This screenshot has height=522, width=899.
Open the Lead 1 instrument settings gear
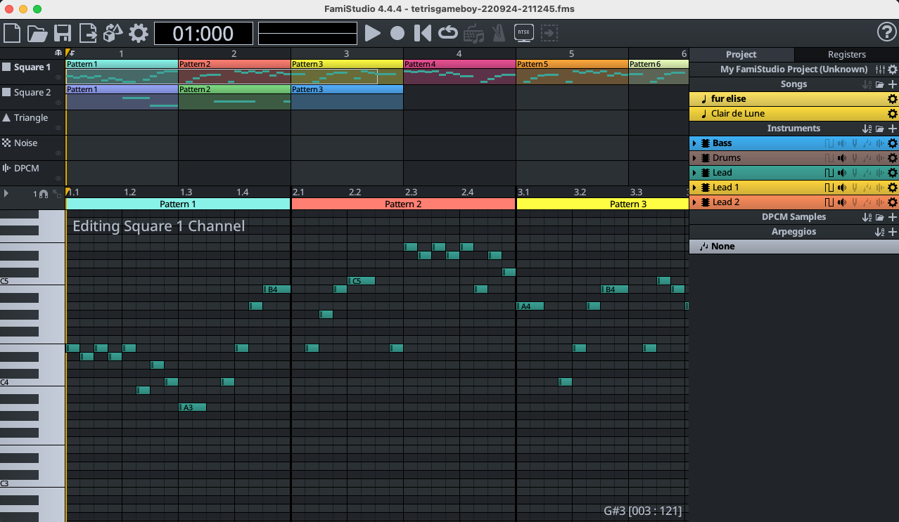892,187
